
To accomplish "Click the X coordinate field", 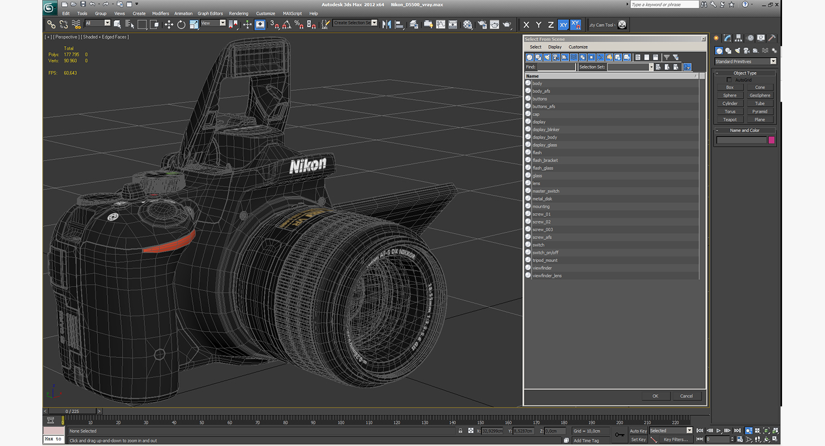I will (492, 431).
